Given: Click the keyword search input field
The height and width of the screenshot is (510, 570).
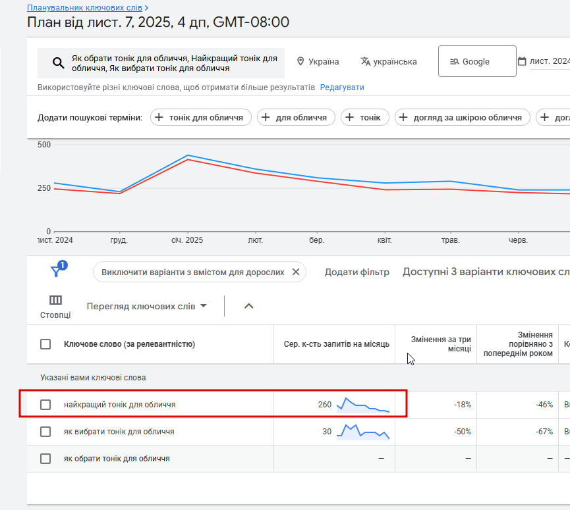Looking at the screenshot, I should (x=174, y=63).
